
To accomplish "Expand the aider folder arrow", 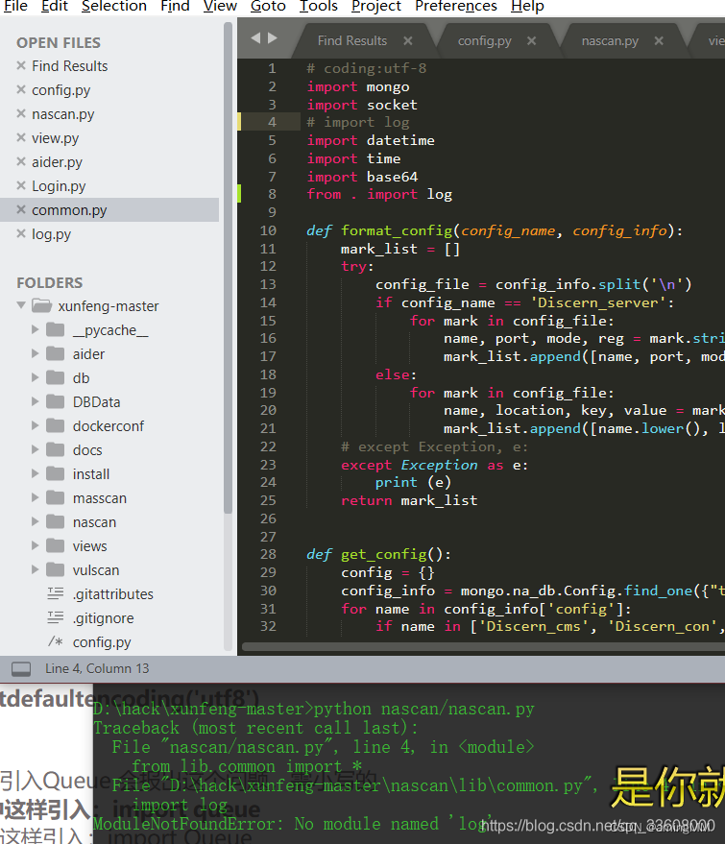I will (35, 353).
